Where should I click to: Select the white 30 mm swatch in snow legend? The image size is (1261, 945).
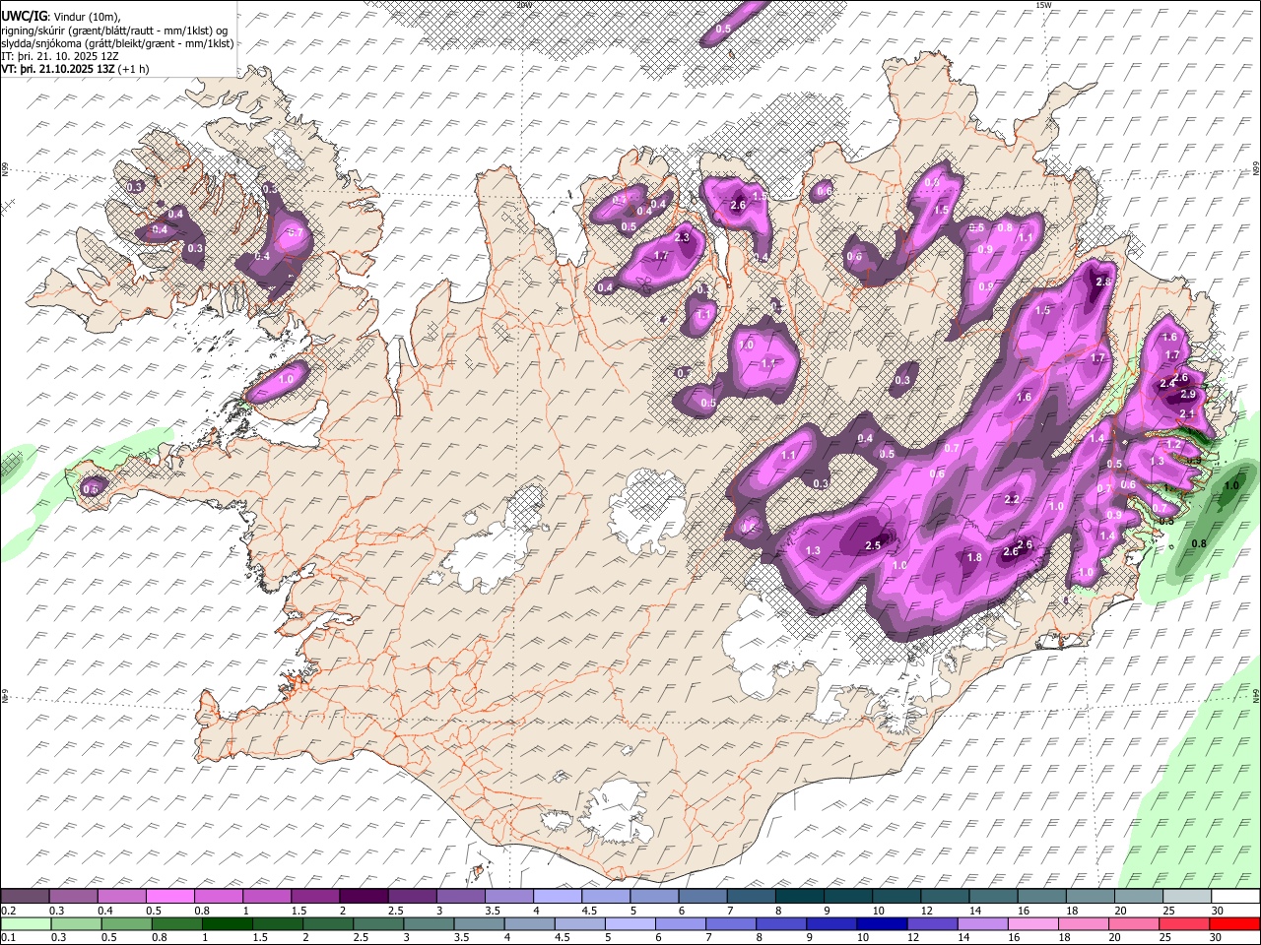tap(1234, 897)
